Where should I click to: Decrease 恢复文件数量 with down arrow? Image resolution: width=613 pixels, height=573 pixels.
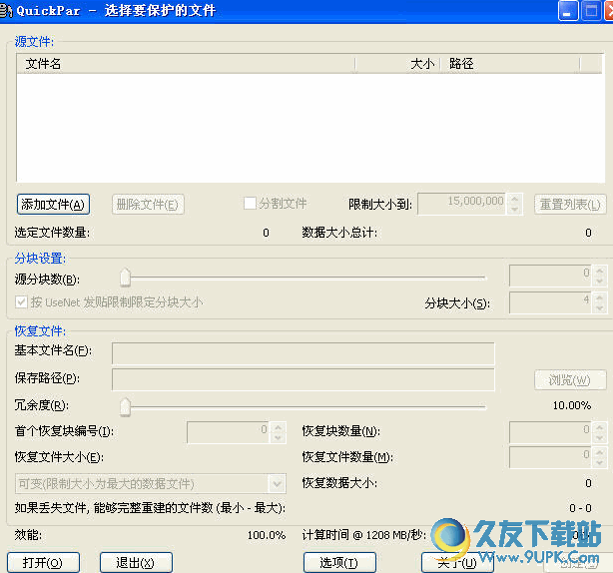click(x=600, y=462)
